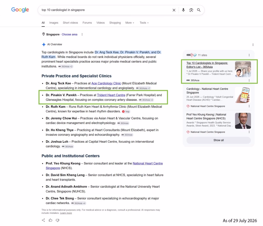
Task: Click the Cardiology phone app thumbnail
Action: tap(243, 95)
